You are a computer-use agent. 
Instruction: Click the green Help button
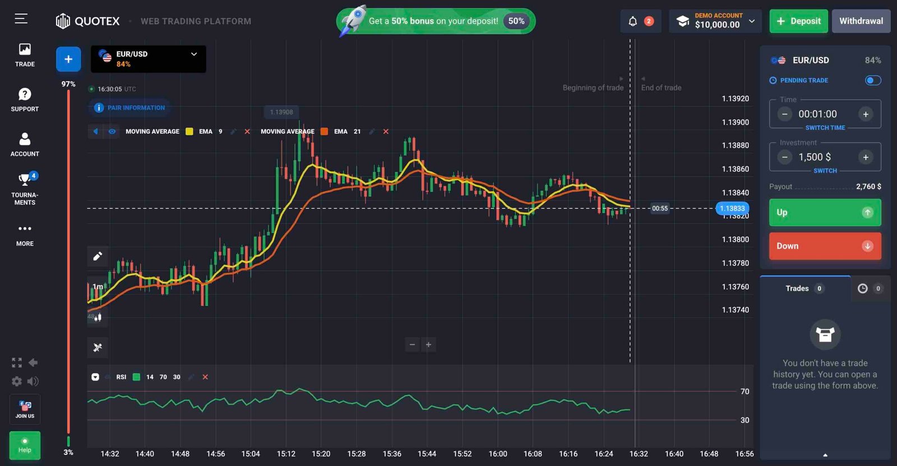[25, 446]
